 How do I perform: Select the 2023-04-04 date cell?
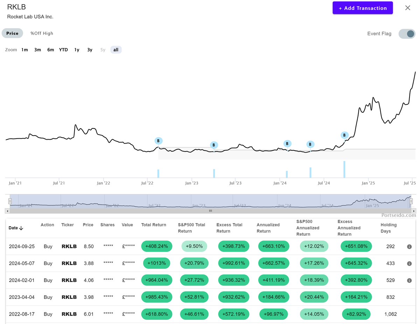[22, 297]
